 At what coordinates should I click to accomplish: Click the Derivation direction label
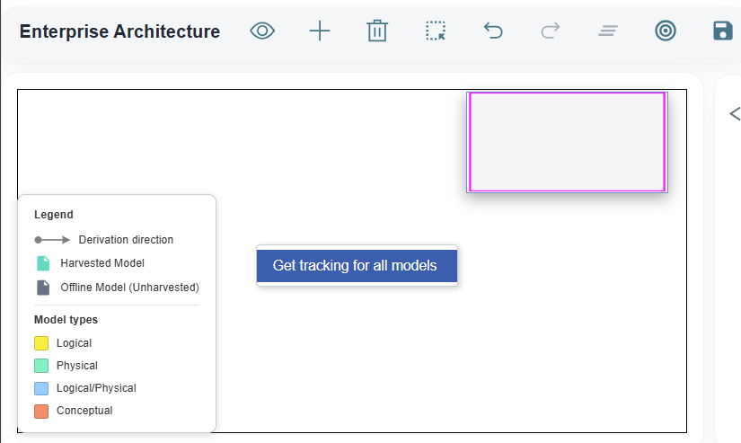point(126,240)
